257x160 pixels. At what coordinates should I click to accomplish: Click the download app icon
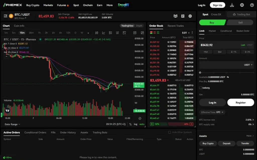coord(232,5)
